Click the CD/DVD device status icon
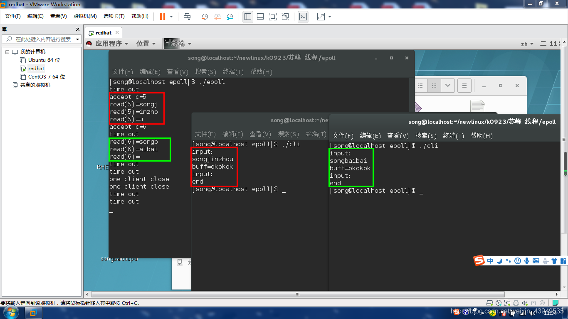568x319 pixels. coord(499,303)
